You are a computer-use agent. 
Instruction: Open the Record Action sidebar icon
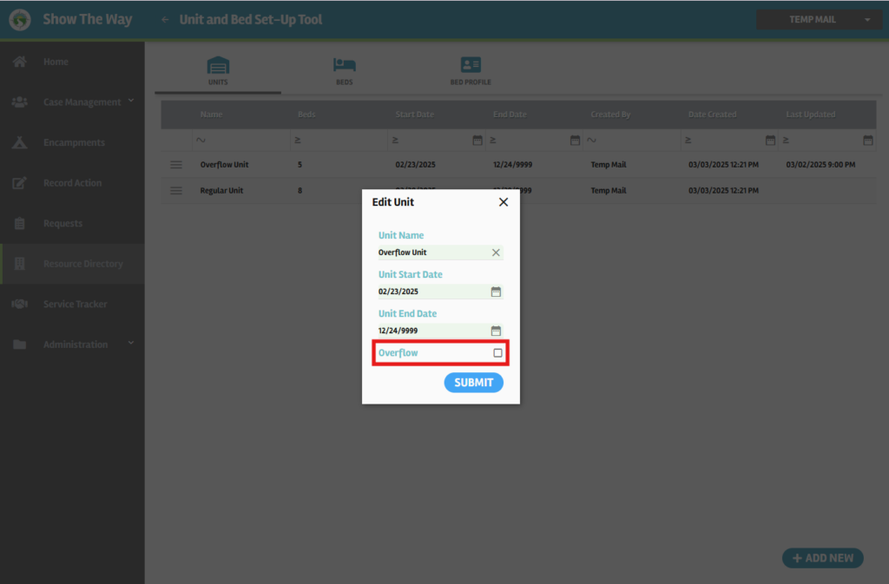point(19,182)
